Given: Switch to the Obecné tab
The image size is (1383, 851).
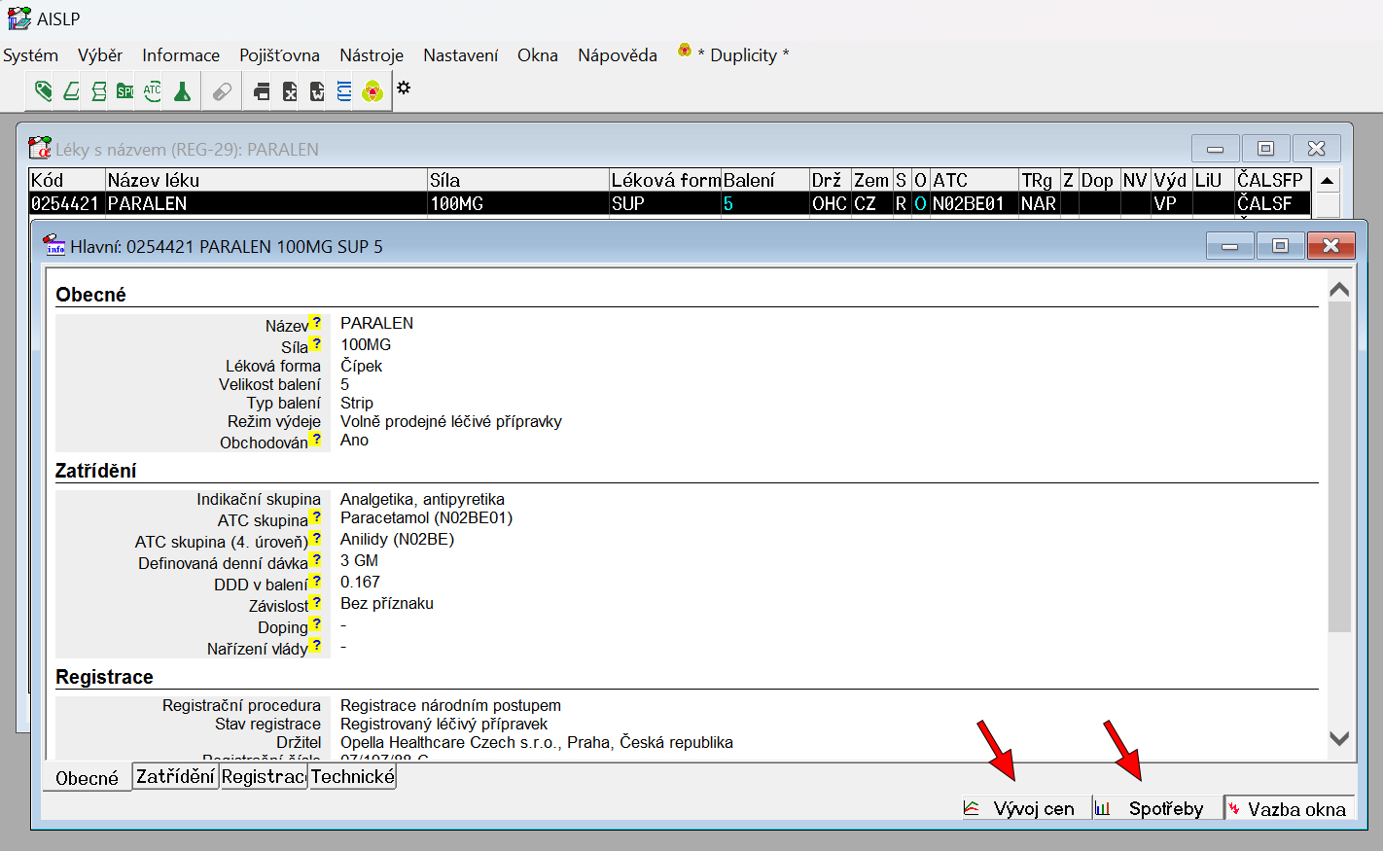Looking at the screenshot, I should 87,778.
